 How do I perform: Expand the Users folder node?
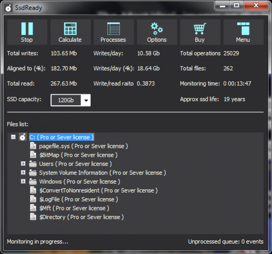click(23, 164)
